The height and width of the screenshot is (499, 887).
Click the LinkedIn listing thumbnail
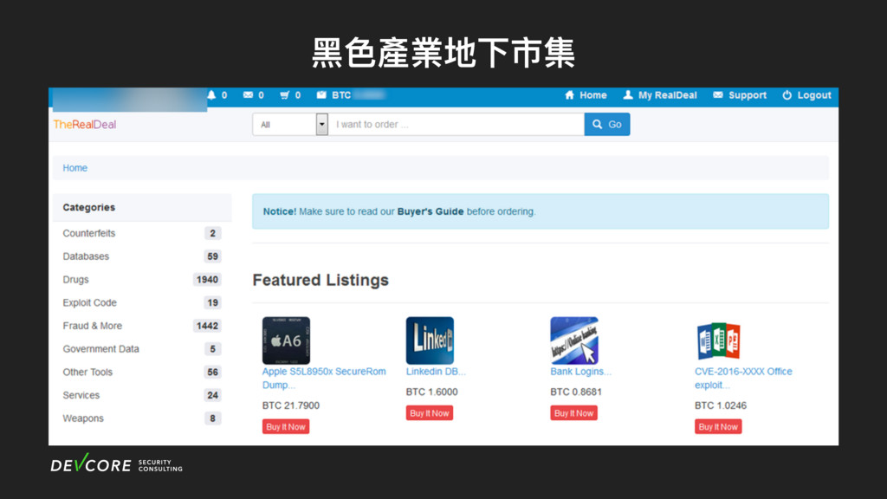click(x=430, y=340)
